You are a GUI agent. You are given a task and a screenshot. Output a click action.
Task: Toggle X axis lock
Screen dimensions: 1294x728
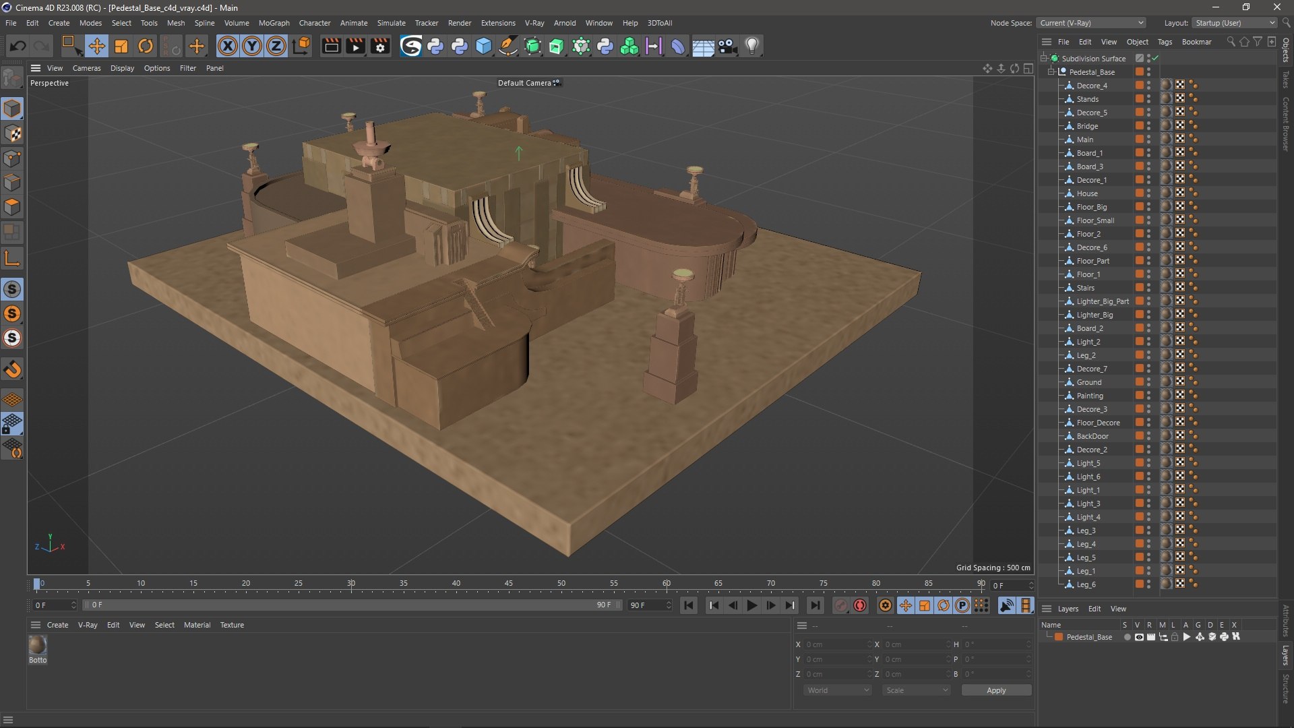(228, 46)
